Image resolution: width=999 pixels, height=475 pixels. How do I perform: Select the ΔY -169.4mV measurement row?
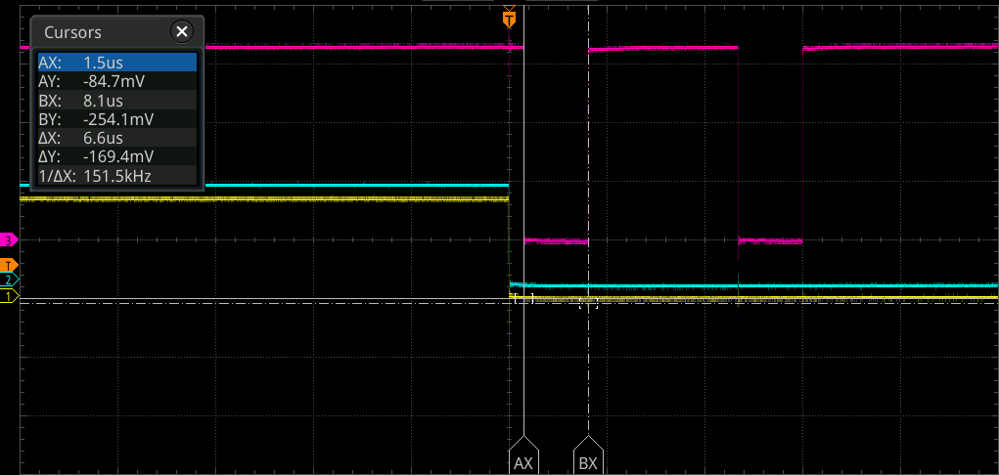coord(117,156)
